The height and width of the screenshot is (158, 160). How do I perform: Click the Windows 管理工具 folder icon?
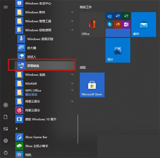tap(19, 21)
